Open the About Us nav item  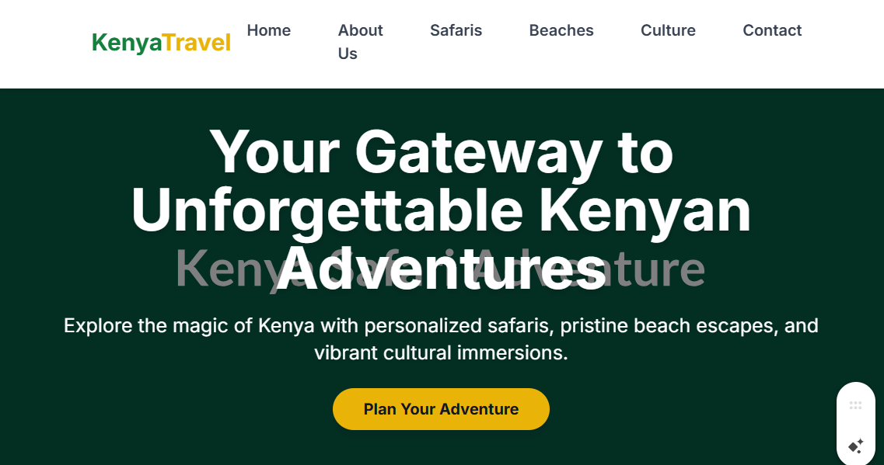pos(360,42)
